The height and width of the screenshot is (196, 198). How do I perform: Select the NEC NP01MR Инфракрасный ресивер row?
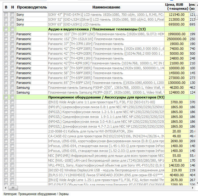[x=106, y=156]
